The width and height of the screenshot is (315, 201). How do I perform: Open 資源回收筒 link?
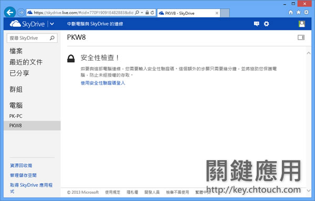click(21, 165)
